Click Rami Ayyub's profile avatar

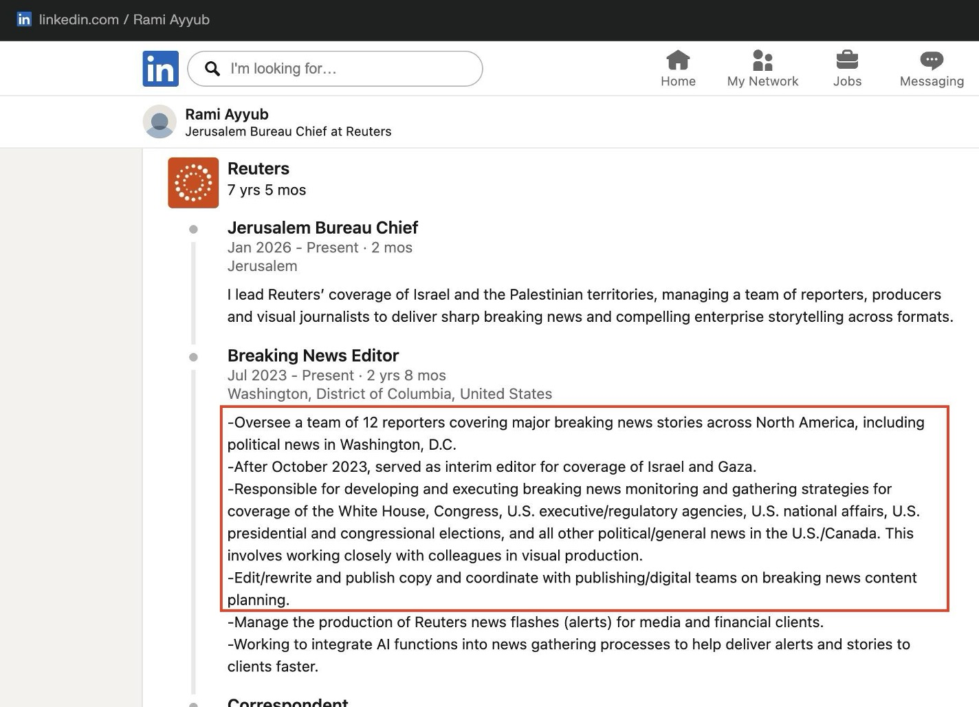[159, 122]
